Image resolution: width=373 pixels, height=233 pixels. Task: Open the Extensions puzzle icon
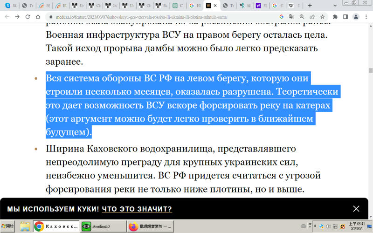click(x=335, y=17)
